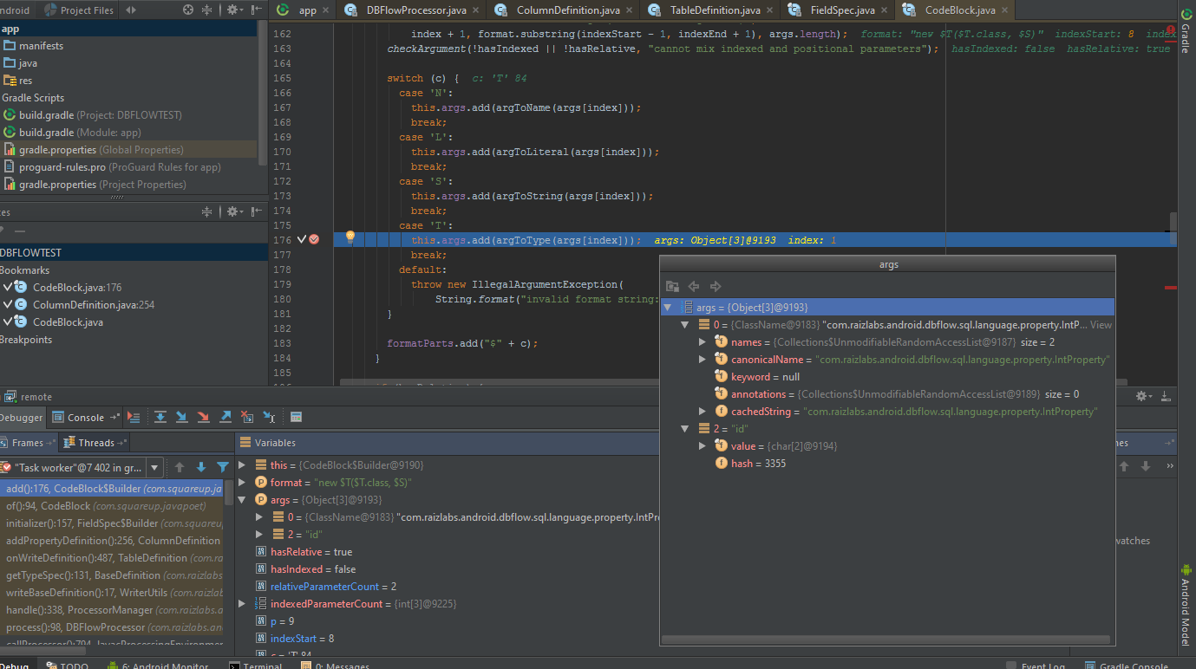The image size is (1196, 669).
Task: Click the forward arrow in args popup
Action: point(716,286)
